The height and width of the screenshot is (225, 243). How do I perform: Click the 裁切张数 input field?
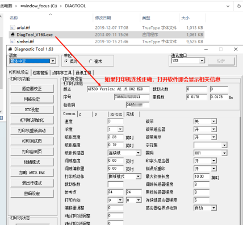115,184
